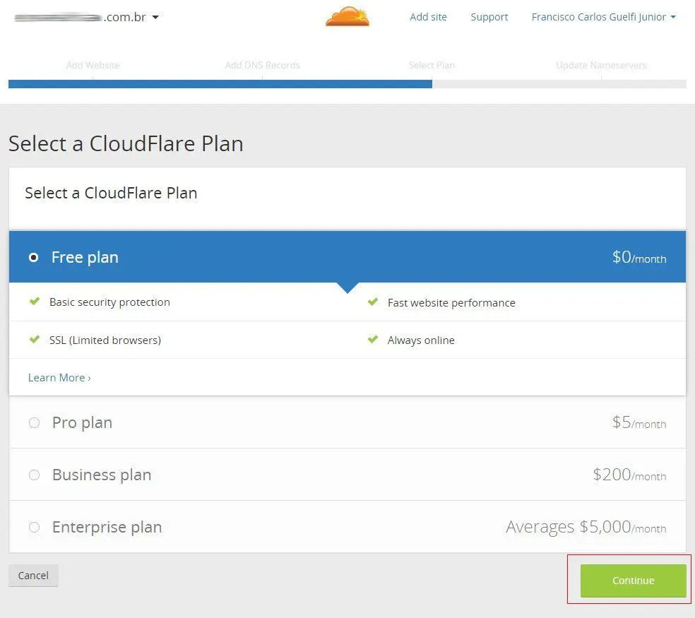Click the Update Nameservers step label
This screenshot has width=695, height=618.
coord(601,65)
